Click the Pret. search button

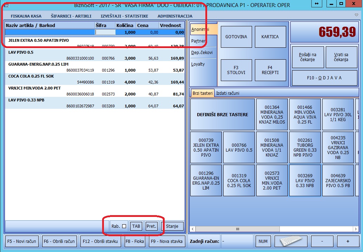pyautogui.click(x=151, y=226)
